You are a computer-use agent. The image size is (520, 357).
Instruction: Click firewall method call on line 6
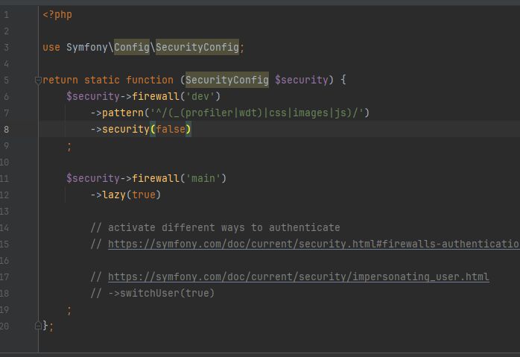coord(156,96)
